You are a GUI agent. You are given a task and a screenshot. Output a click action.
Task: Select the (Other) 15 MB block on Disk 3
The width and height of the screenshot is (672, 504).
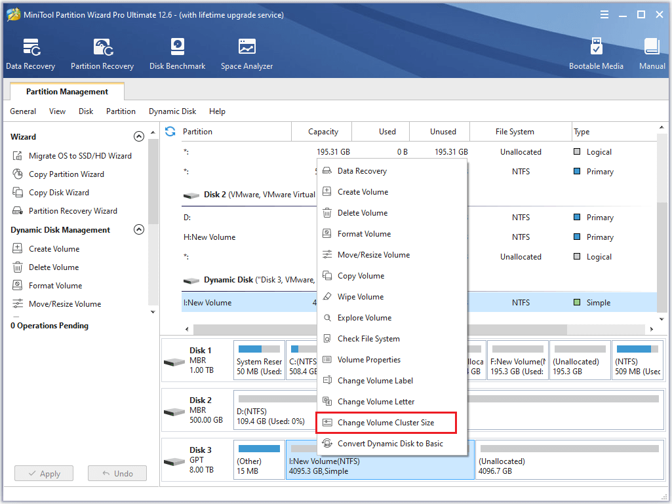coord(259,460)
